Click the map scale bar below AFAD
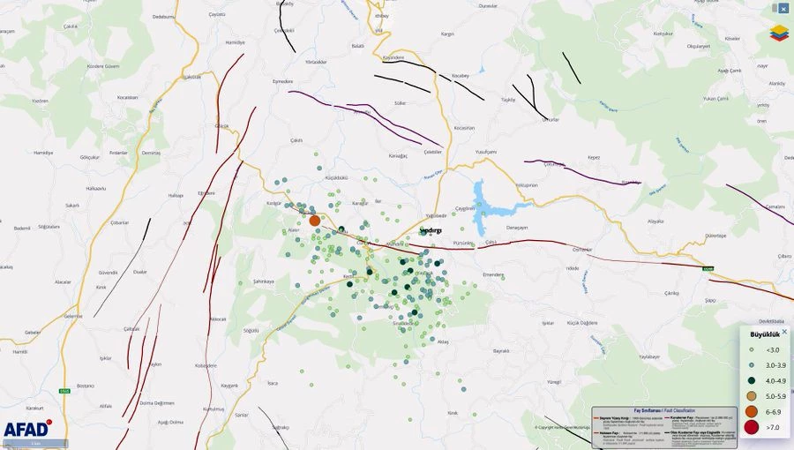794x450 pixels. point(35,443)
